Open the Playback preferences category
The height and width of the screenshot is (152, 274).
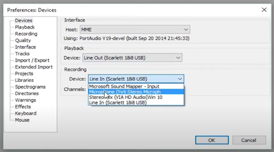(25, 27)
